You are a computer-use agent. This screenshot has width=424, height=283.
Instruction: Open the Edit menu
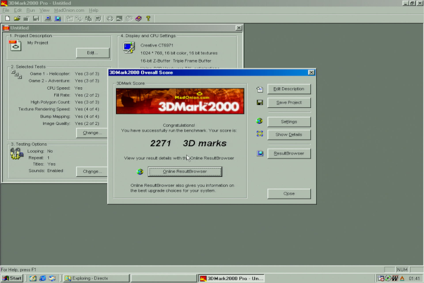point(18,10)
